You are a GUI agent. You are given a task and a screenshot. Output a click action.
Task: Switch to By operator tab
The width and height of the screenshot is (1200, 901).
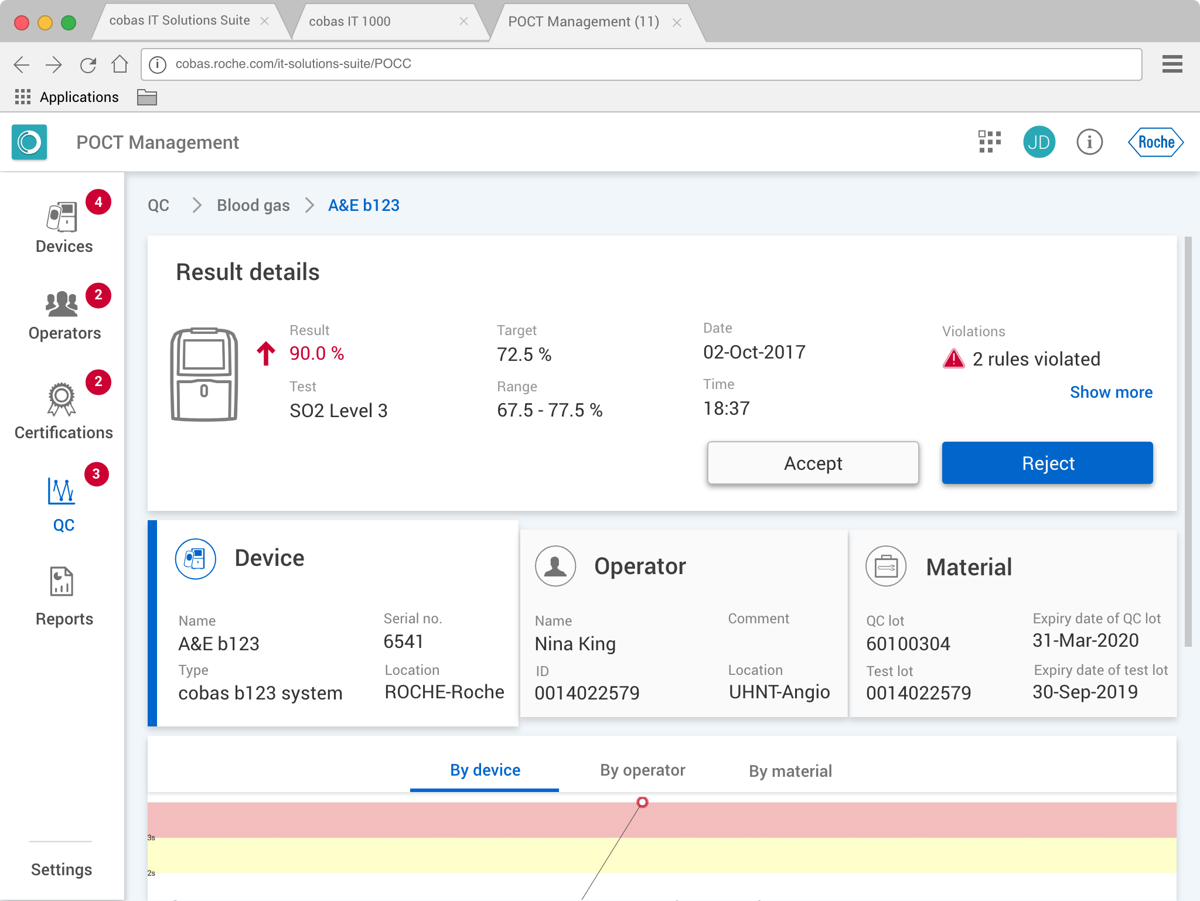point(642,770)
